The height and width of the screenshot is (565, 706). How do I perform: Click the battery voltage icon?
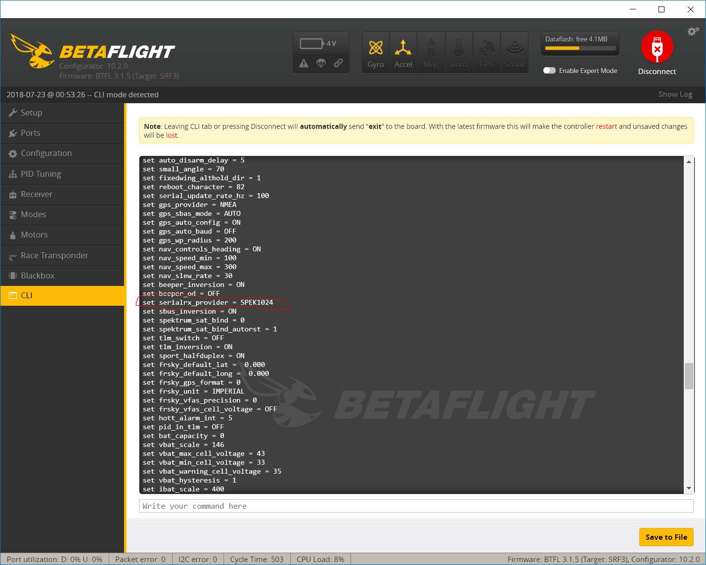point(311,43)
